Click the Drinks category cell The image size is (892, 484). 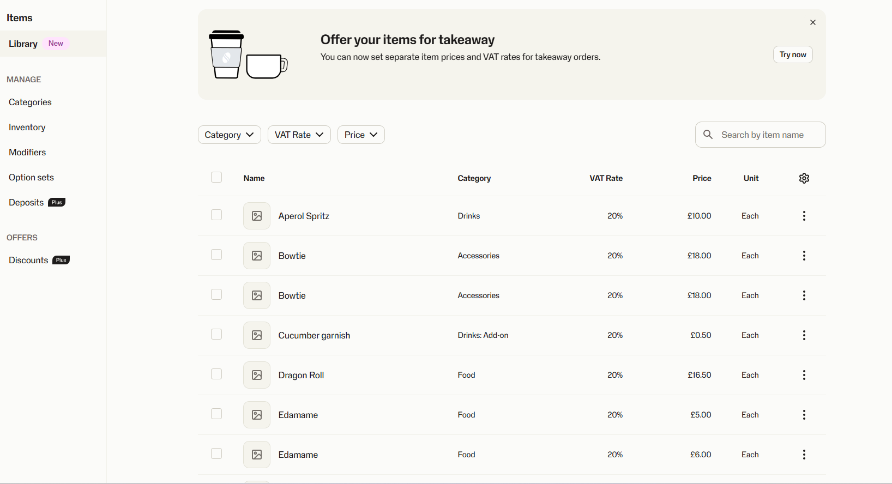click(469, 216)
